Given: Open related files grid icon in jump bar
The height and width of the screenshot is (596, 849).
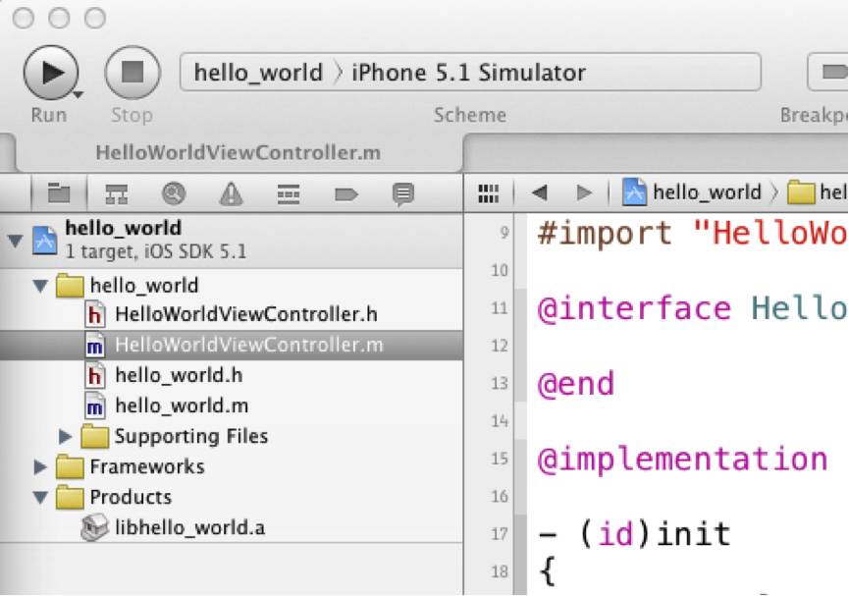Looking at the screenshot, I should [489, 192].
